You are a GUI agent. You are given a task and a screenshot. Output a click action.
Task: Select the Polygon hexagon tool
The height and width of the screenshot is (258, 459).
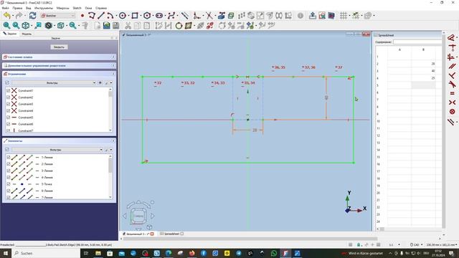[147, 16]
